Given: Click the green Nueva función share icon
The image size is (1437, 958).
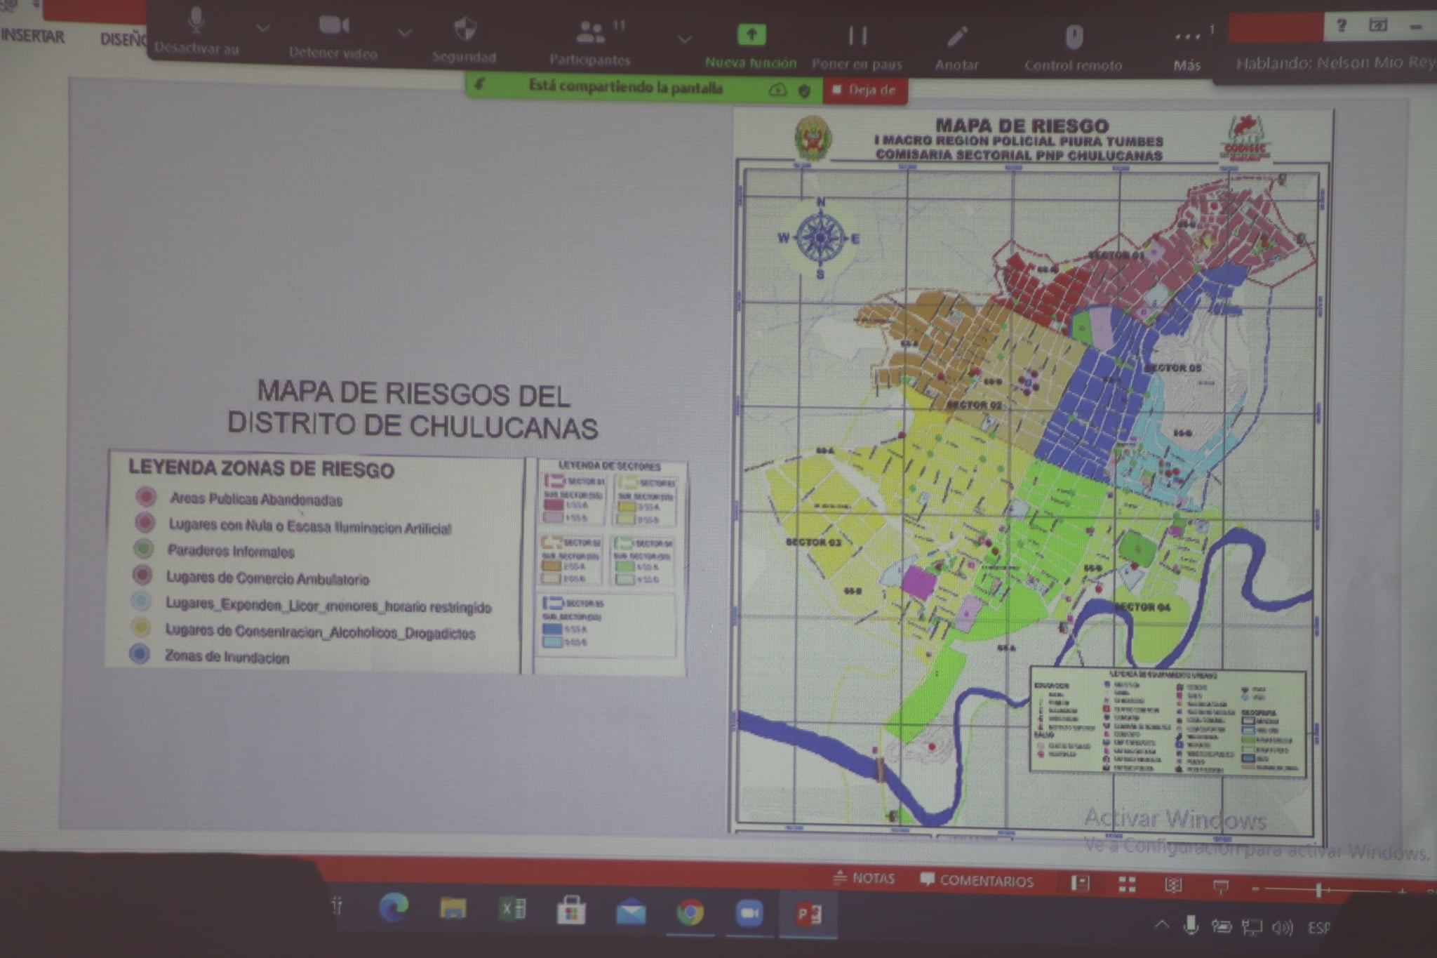Looking at the screenshot, I should tap(751, 35).
